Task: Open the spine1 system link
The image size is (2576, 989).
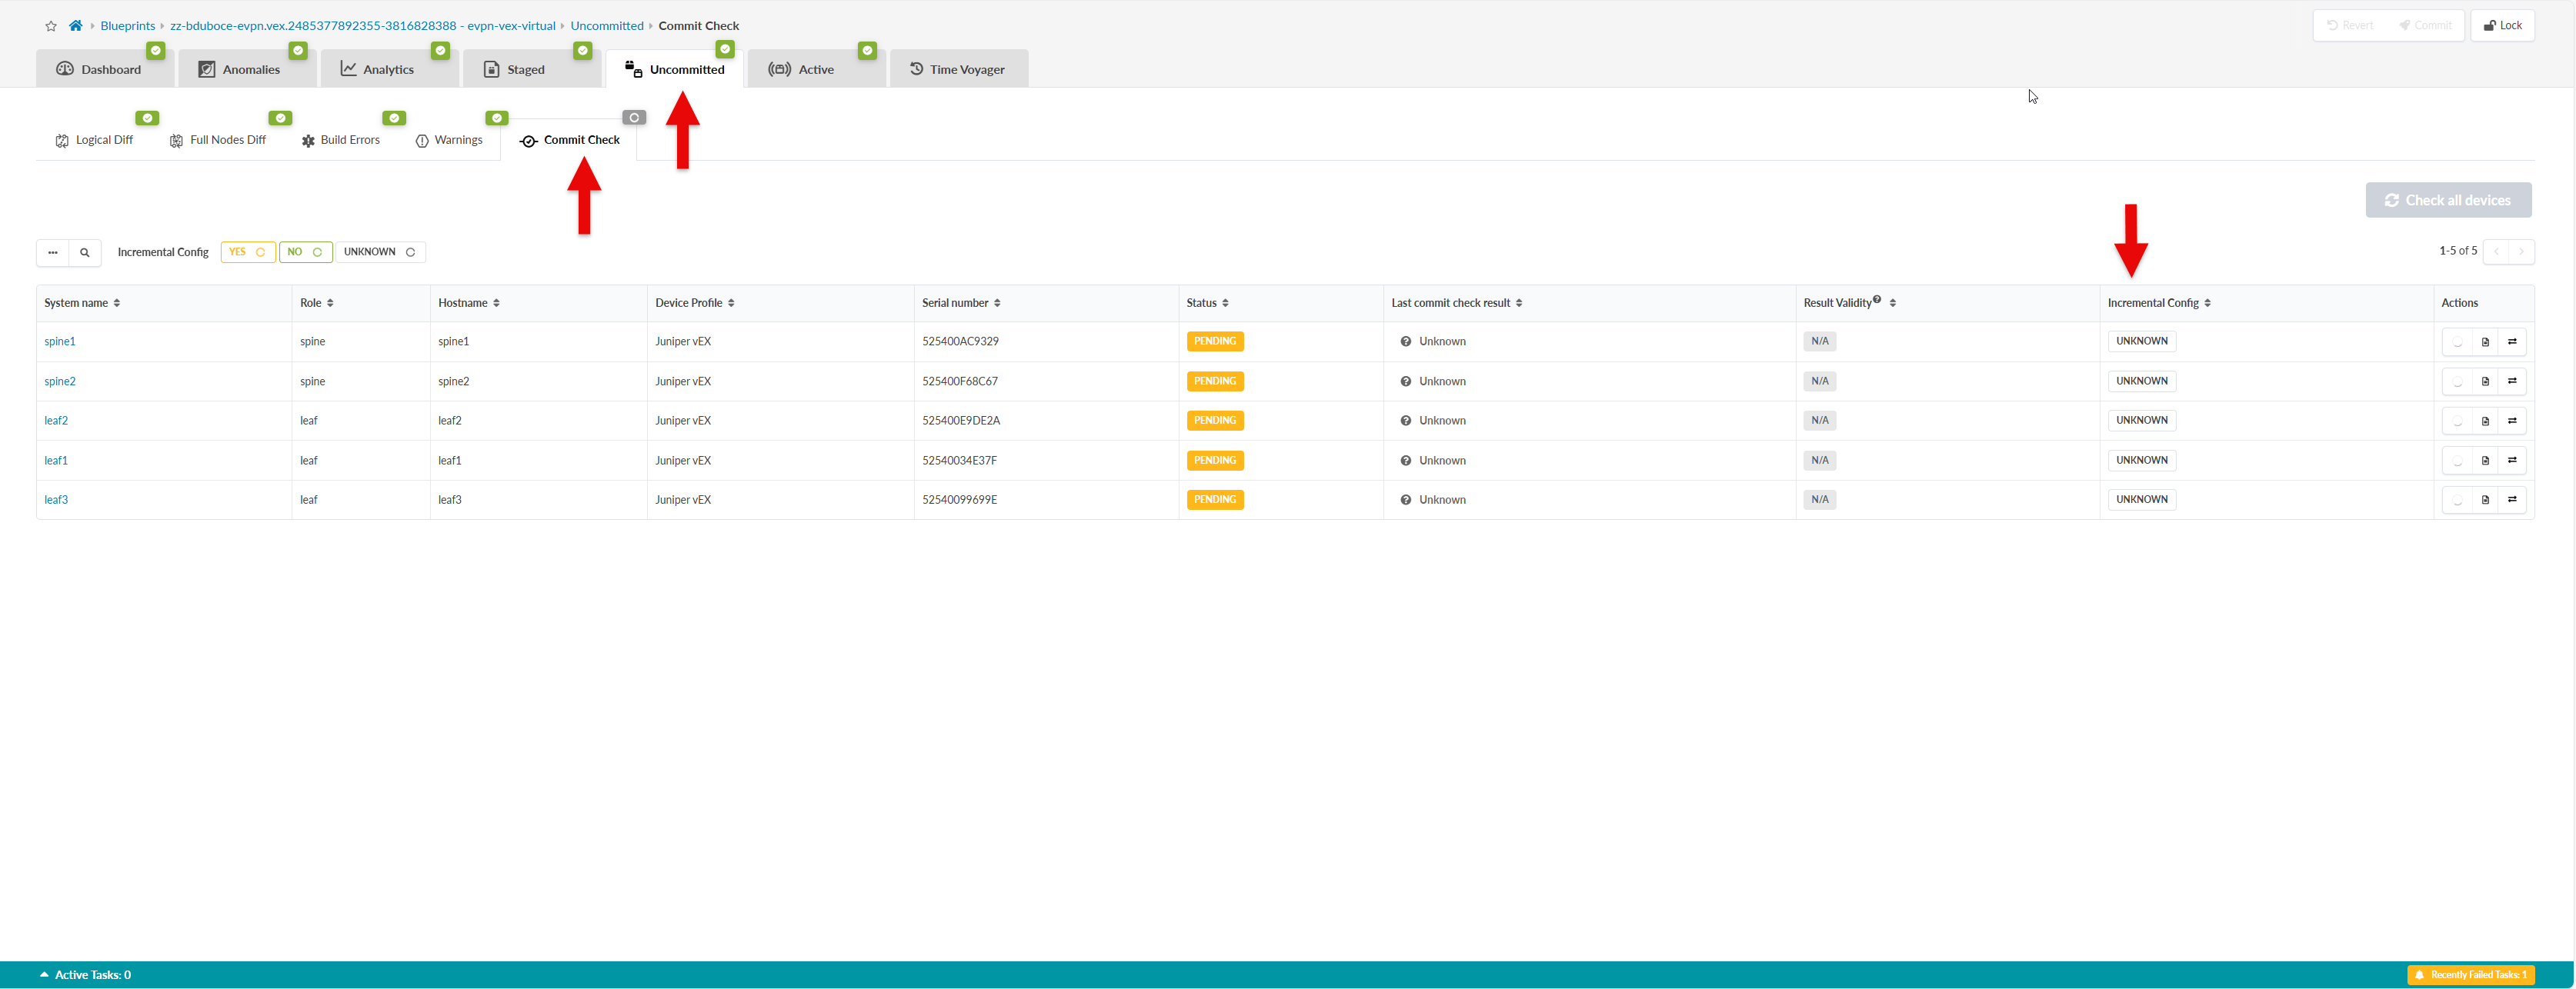Action: (60, 342)
